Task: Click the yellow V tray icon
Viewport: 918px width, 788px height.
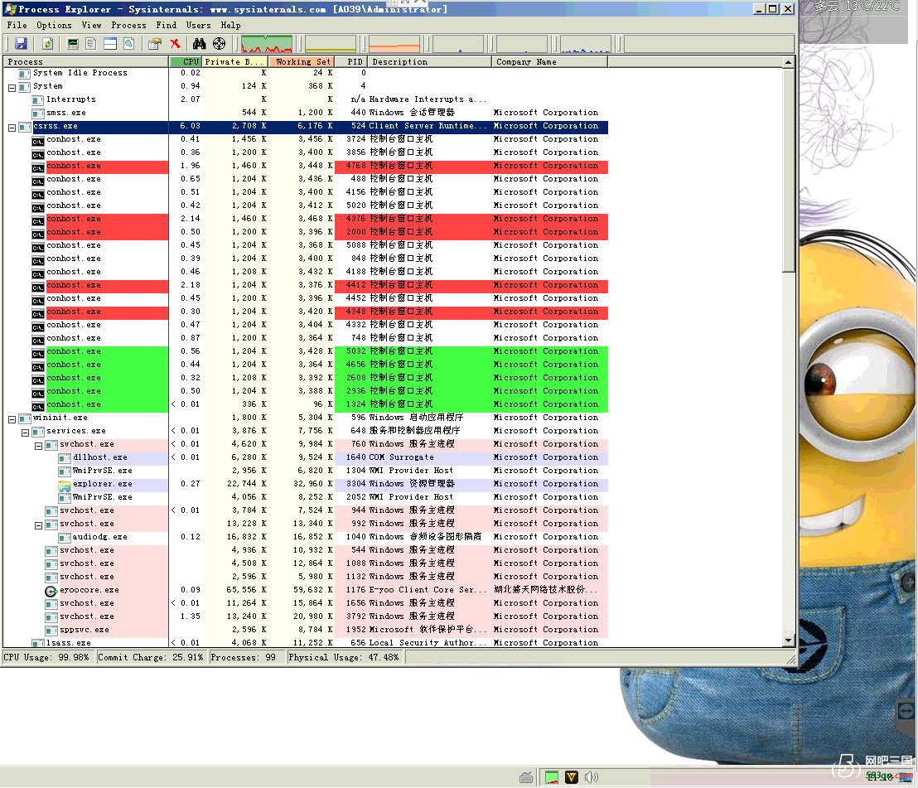Action: pyautogui.click(x=572, y=777)
